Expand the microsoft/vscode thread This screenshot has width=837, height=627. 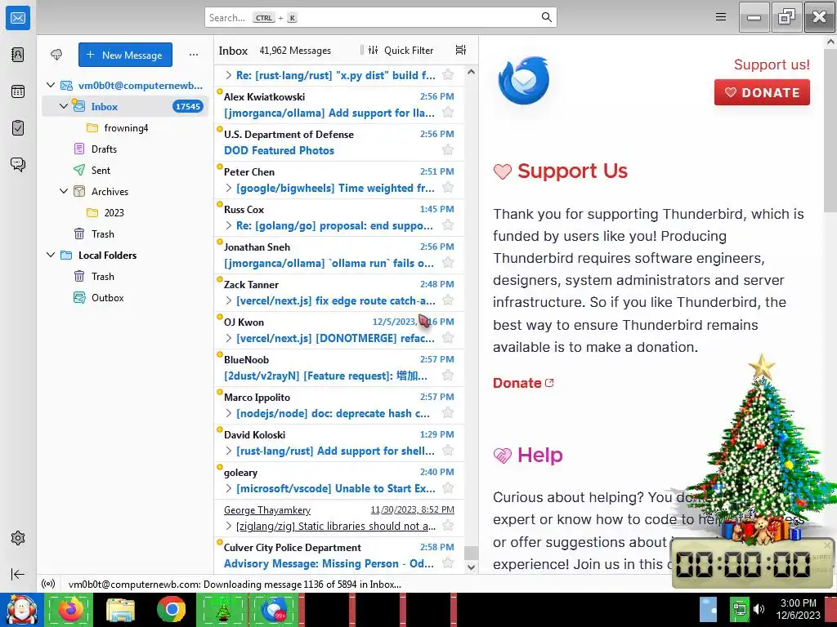[229, 488]
